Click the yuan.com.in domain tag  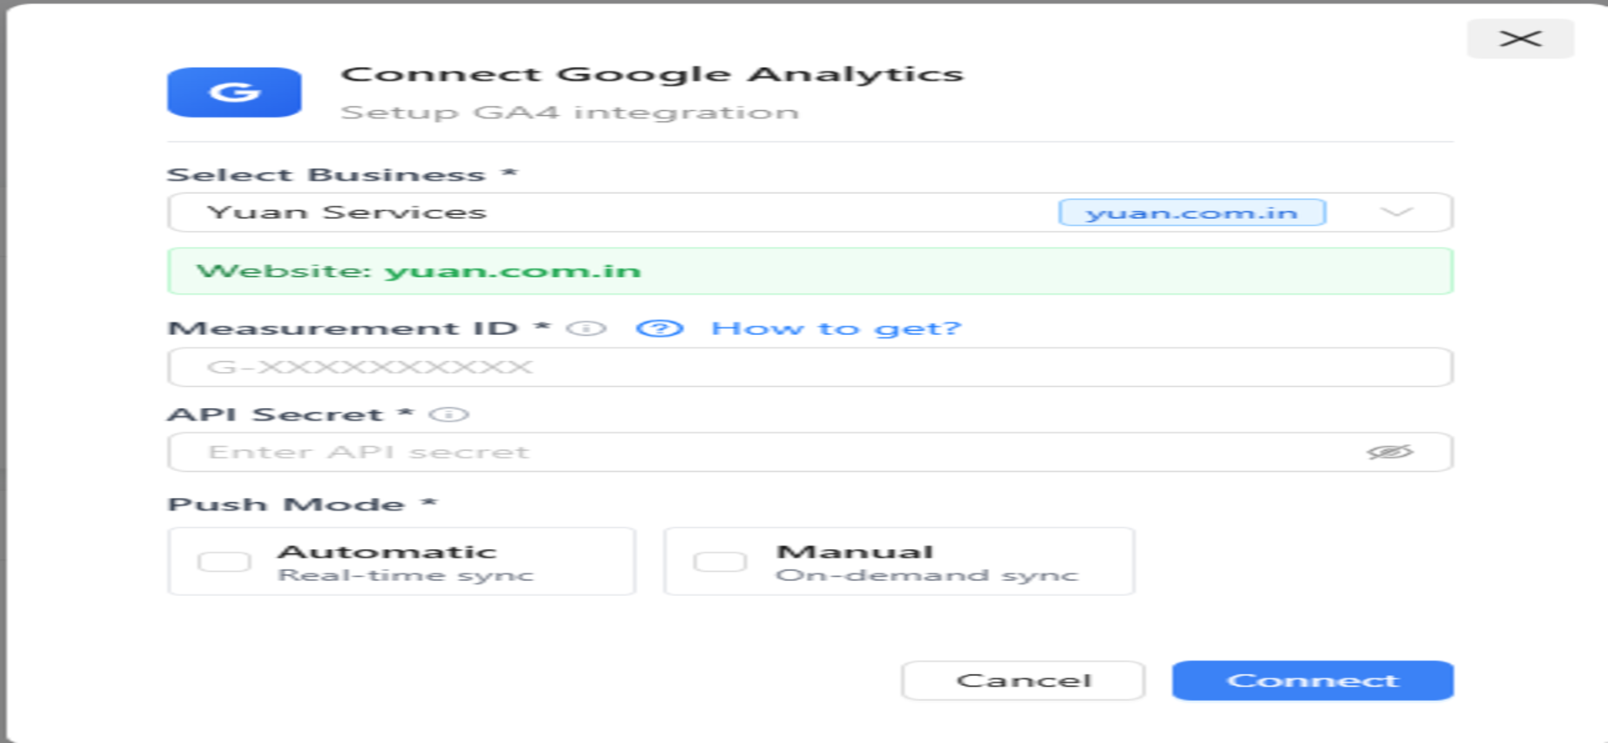click(x=1192, y=212)
